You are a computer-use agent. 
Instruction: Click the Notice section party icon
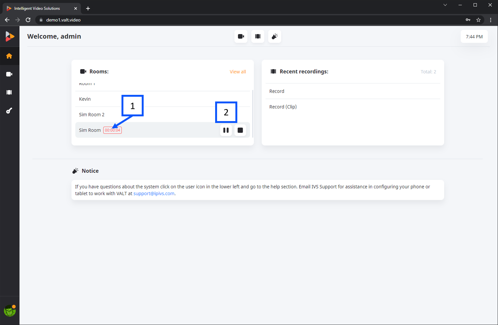click(x=75, y=171)
